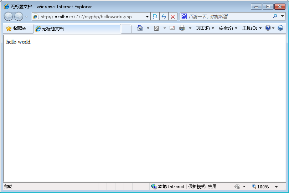Click the blue globe toolbar icon
The width and height of the screenshot is (289, 193).
(280, 28)
